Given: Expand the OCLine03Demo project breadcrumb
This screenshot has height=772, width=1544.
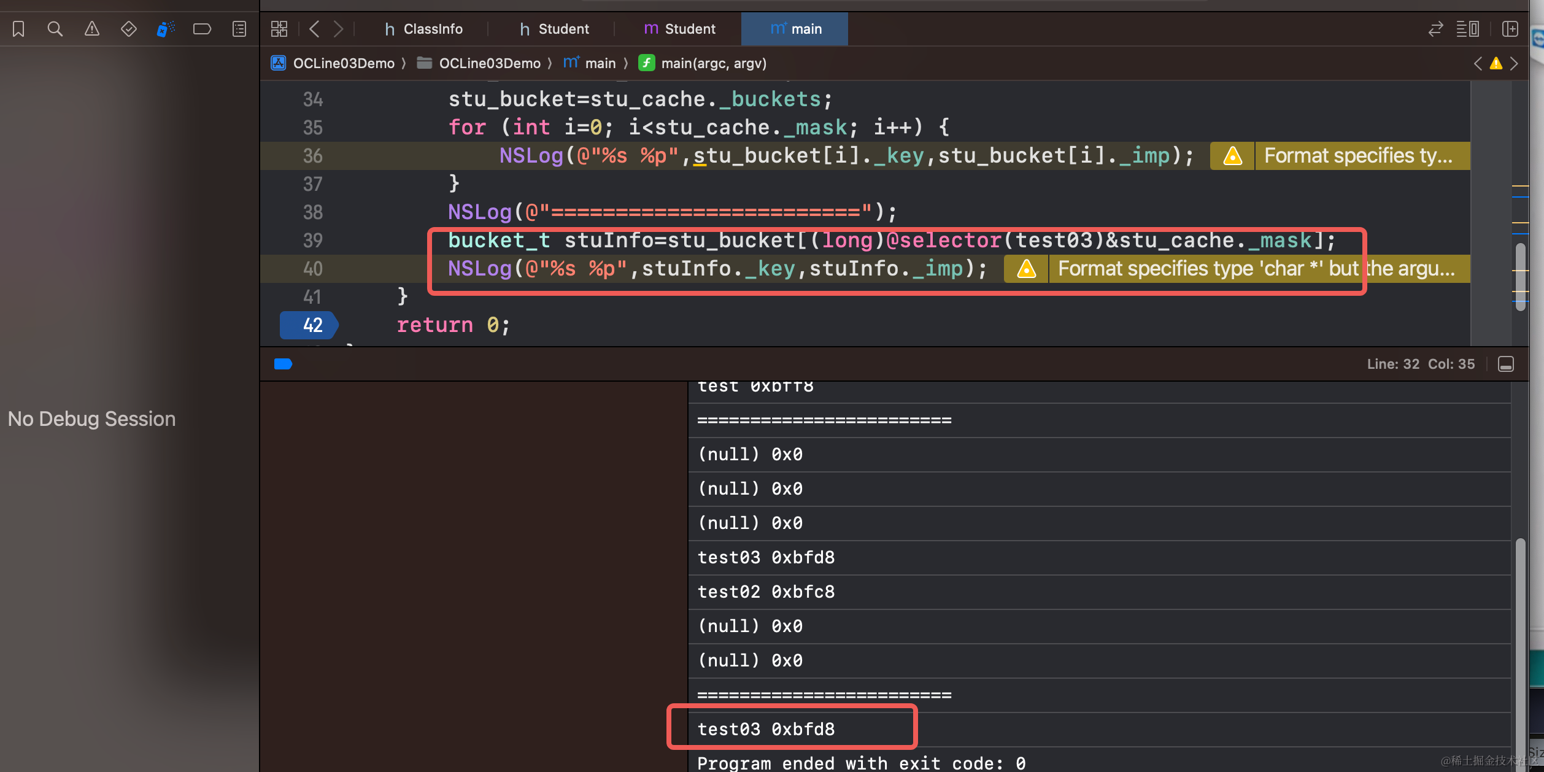Looking at the screenshot, I should coord(342,63).
